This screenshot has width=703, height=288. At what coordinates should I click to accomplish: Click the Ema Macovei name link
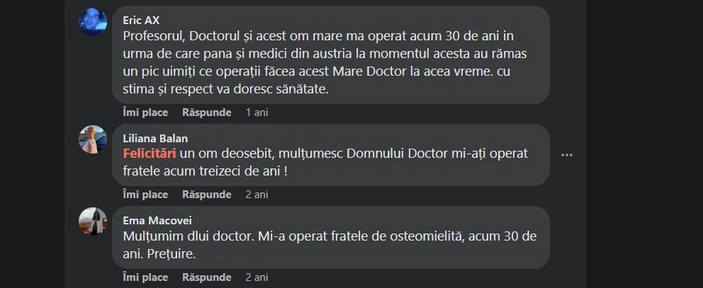coord(157,221)
